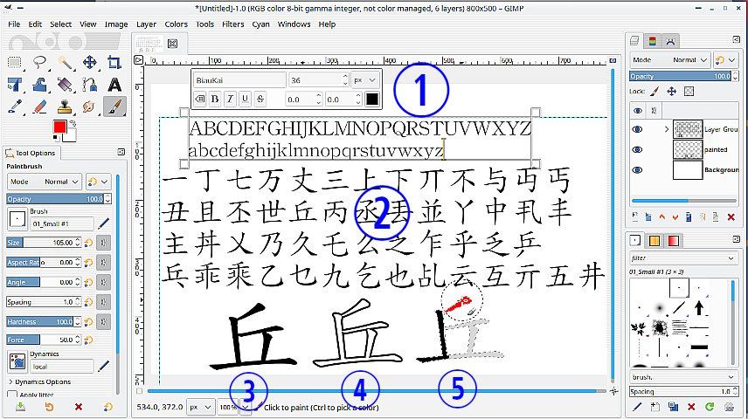Select the Unified Transform tool
Viewport: 748px width, 419px height.
[15, 85]
